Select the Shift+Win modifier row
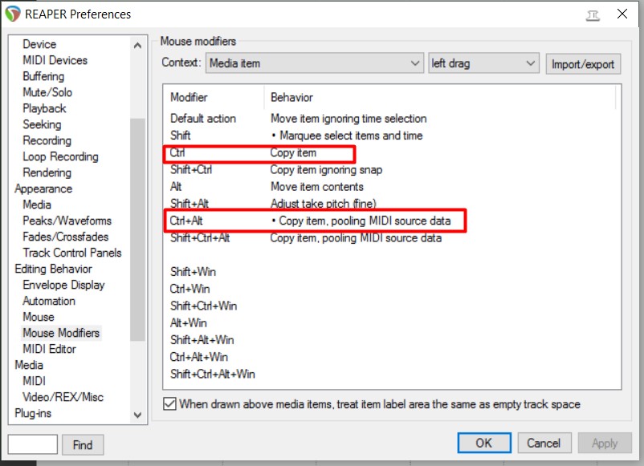The image size is (644, 466). click(x=392, y=272)
